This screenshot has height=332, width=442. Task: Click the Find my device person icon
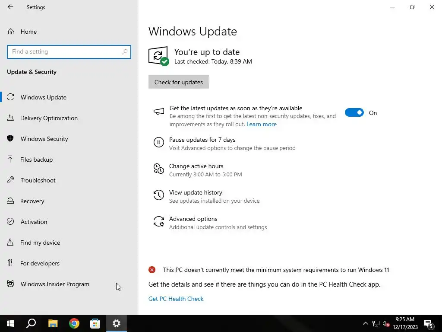click(x=10, y=242)
